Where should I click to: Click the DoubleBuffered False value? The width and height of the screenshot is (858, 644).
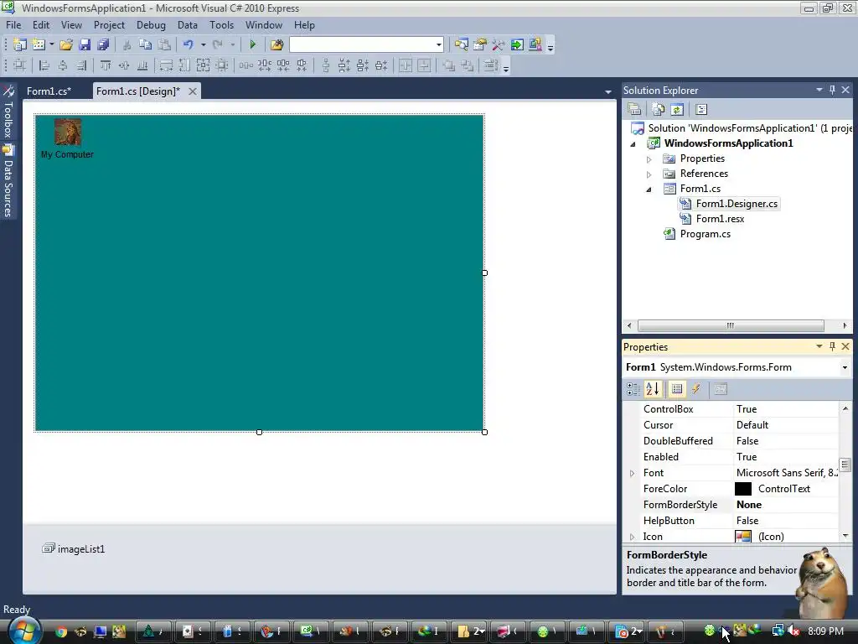[x=747, y=441]
